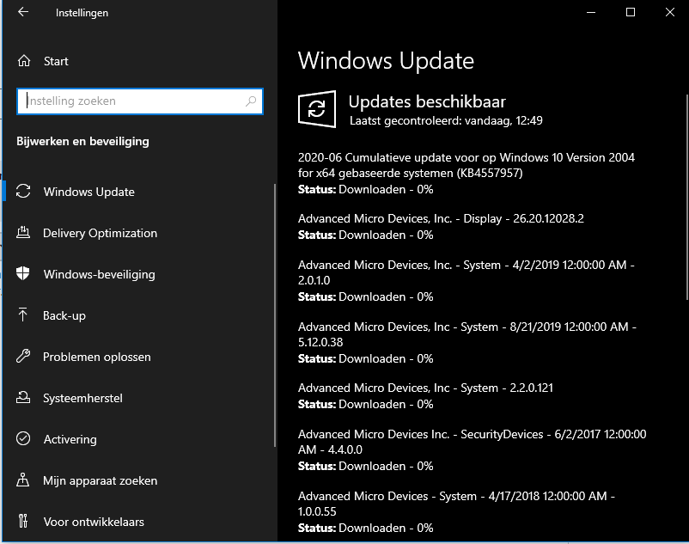Click the Voor ontwikkelaars tools icon
The image size is (689, 544).
click(23, 521)
